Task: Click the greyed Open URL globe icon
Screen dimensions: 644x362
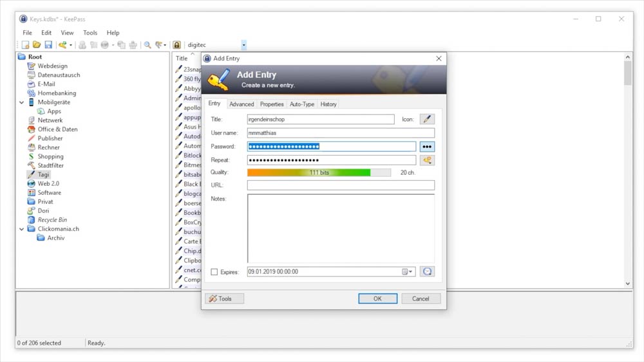Action: [105, 44]
